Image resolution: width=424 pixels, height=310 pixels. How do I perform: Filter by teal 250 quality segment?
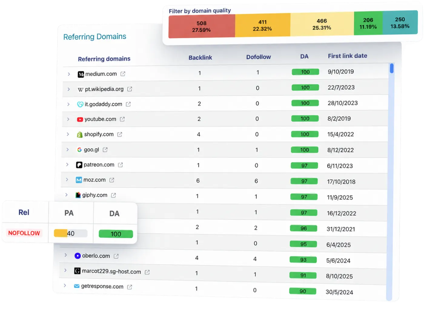[400, 22]
